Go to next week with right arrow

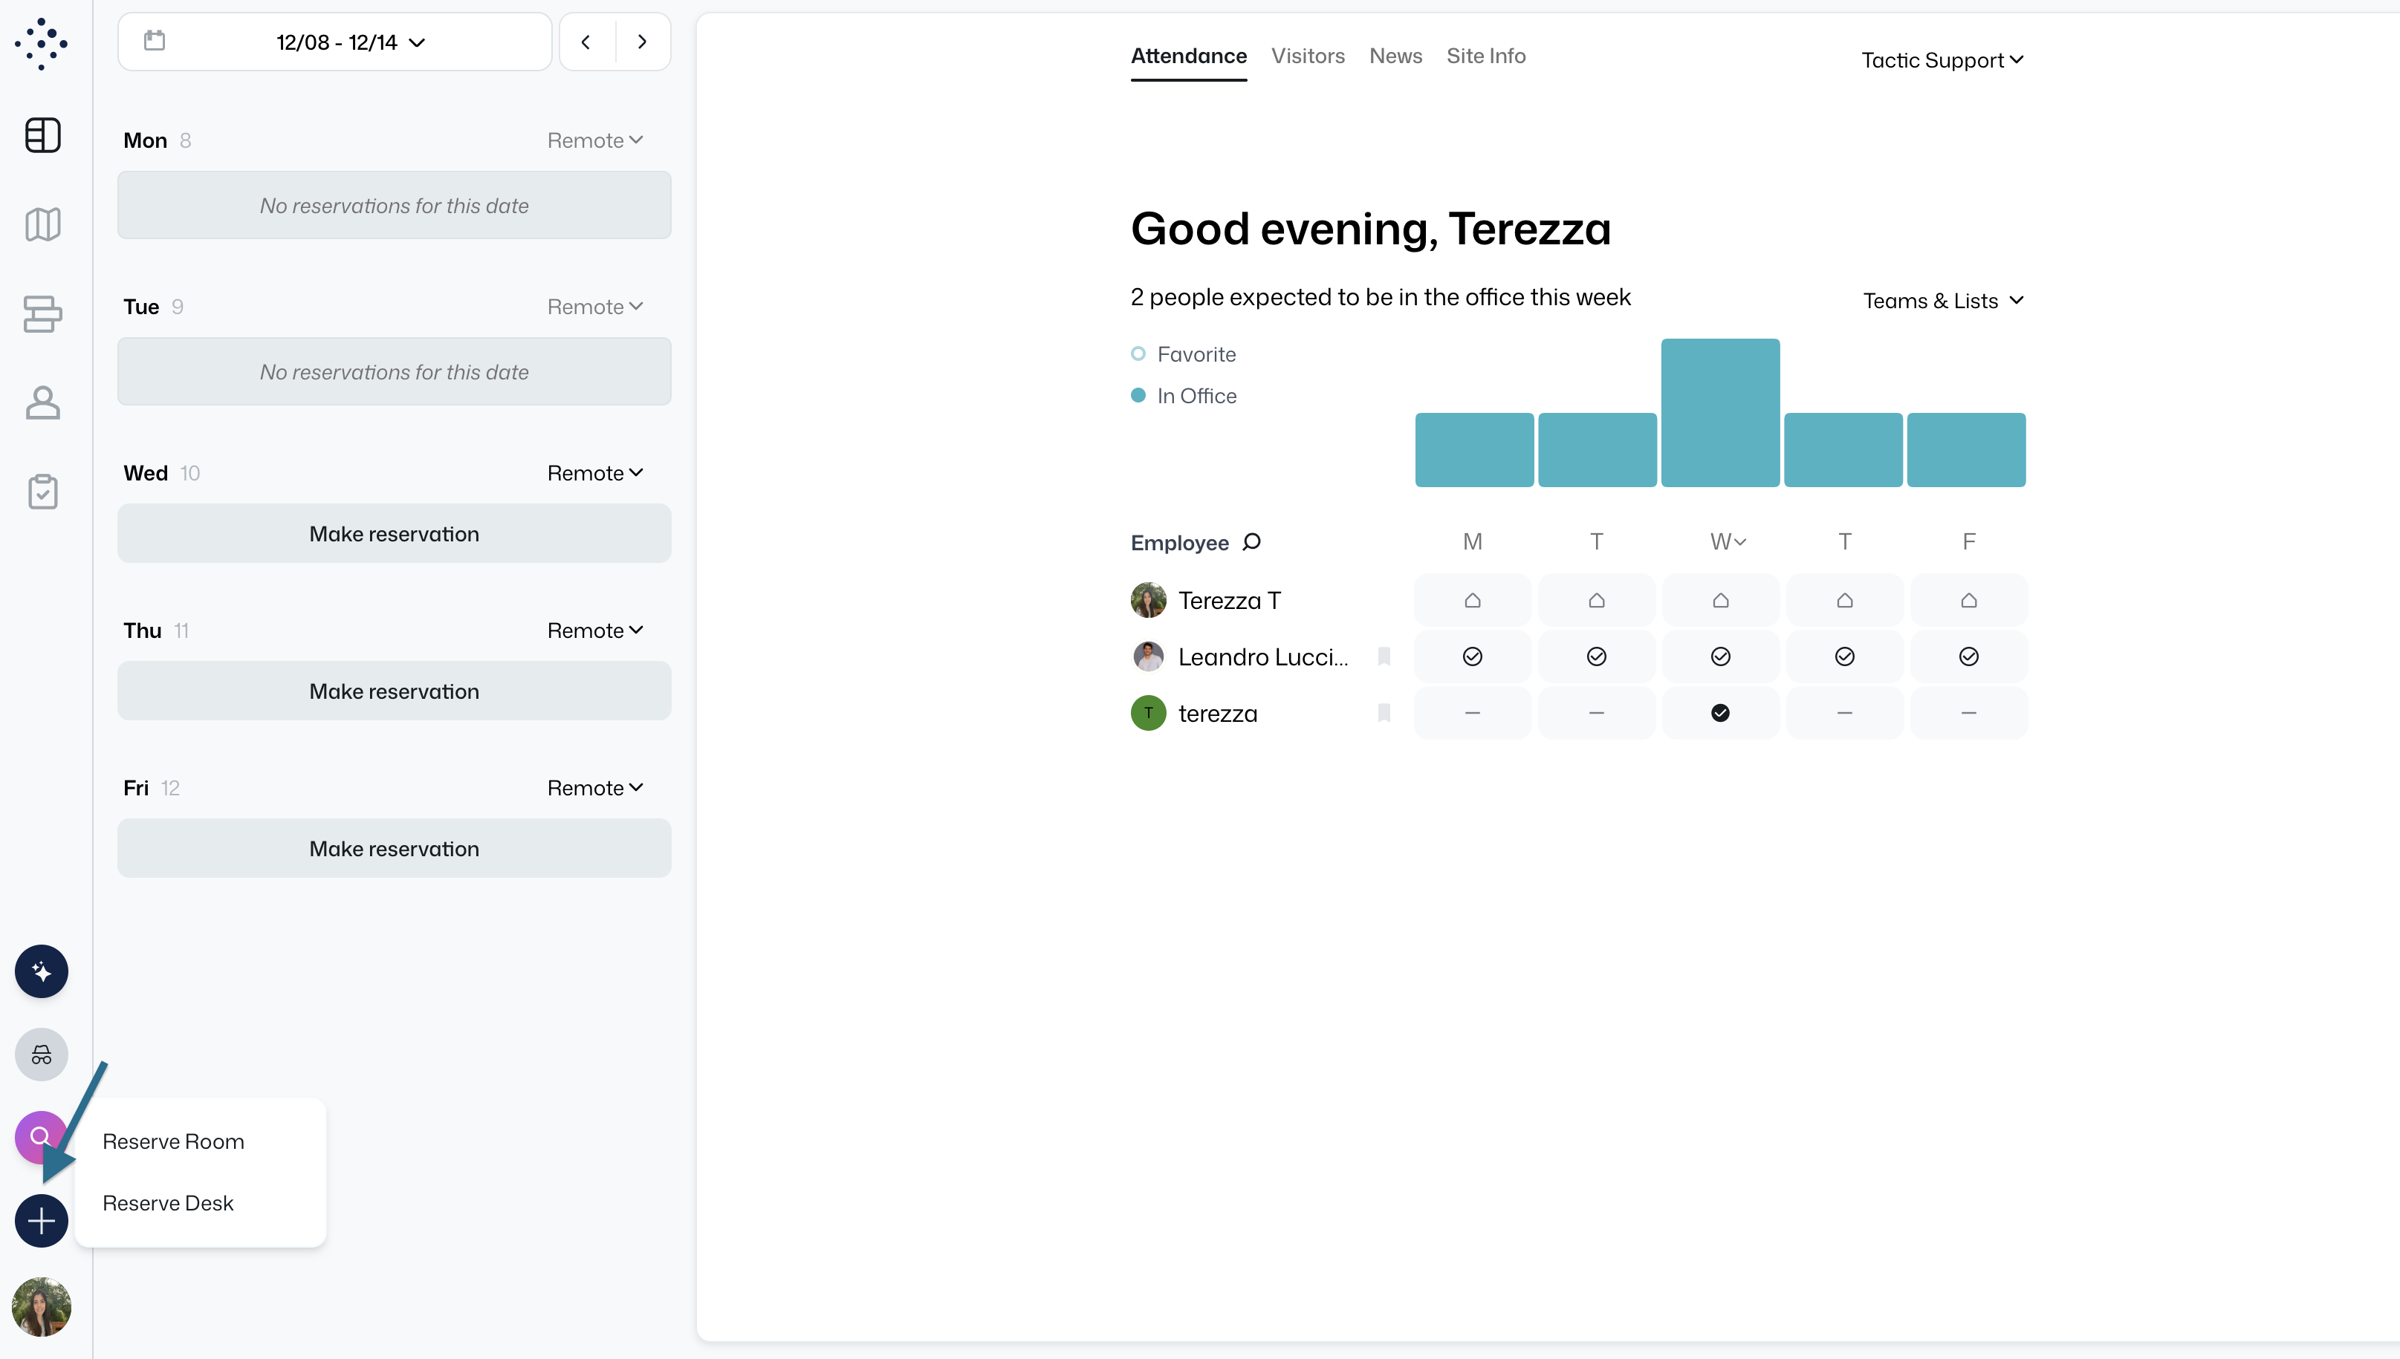click(641, 42)
